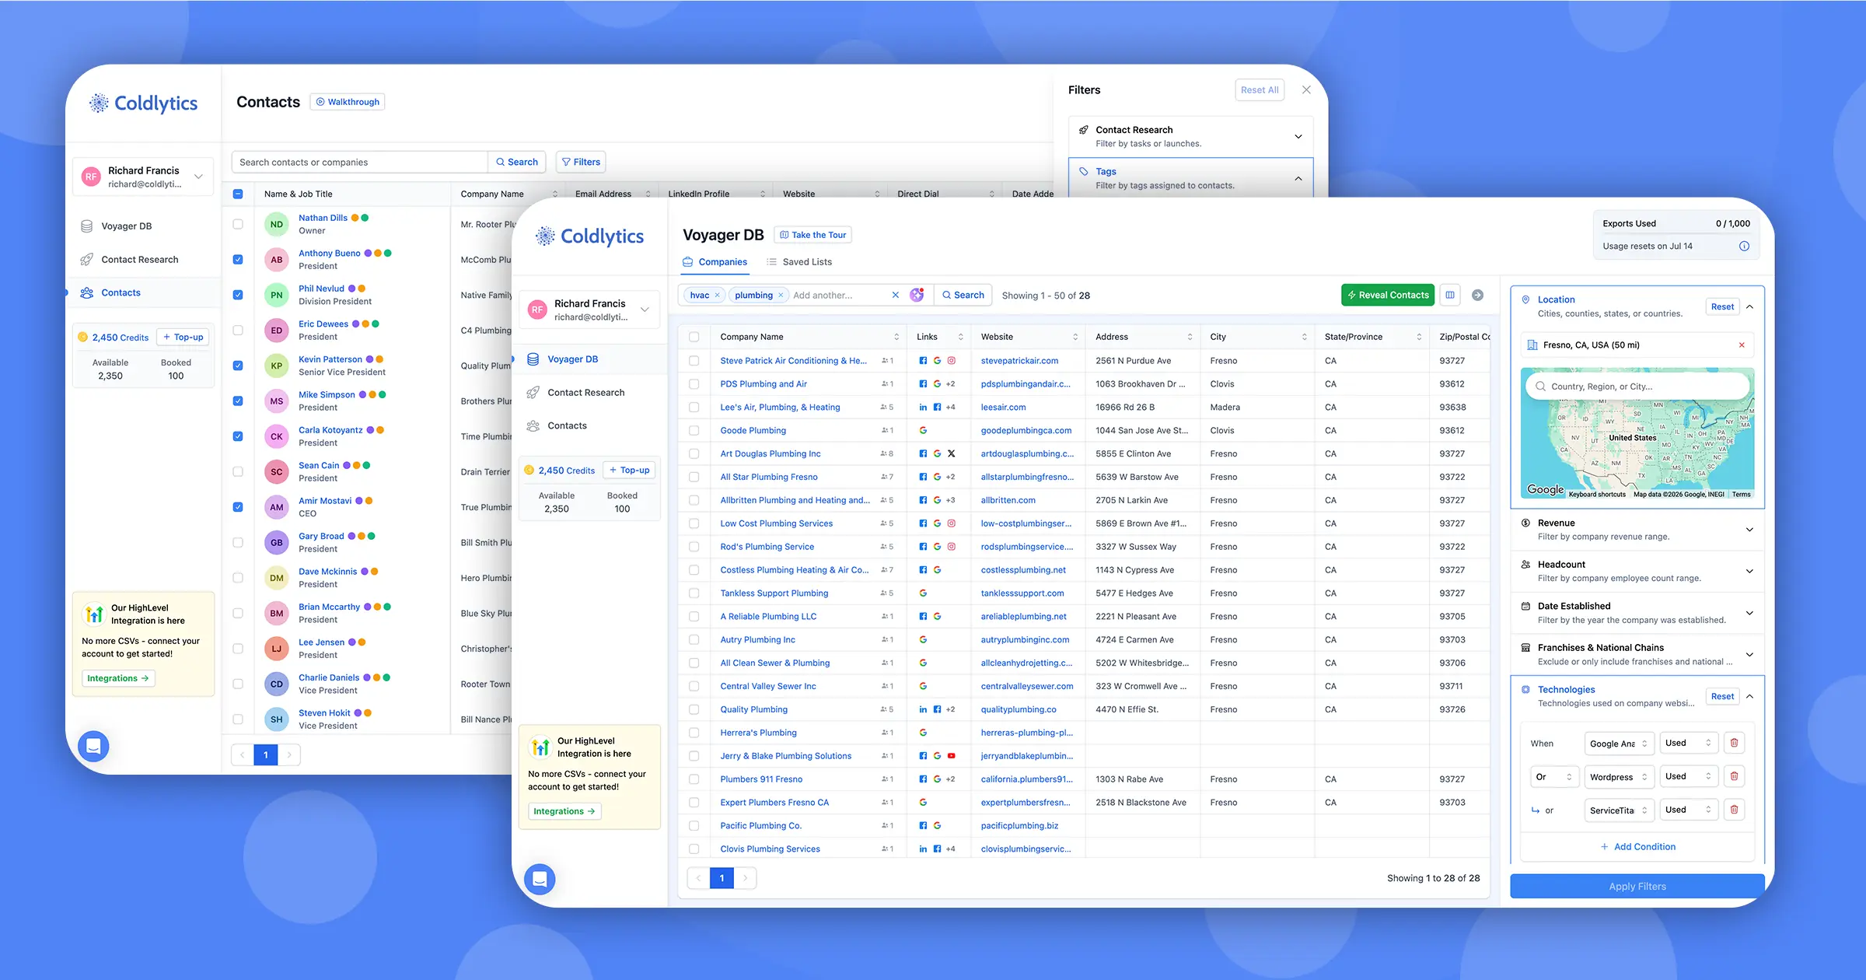Viewport: 1866px width, 980px height.
Task: Click the Country, Region, or City search field
Action: point(1638,387)
